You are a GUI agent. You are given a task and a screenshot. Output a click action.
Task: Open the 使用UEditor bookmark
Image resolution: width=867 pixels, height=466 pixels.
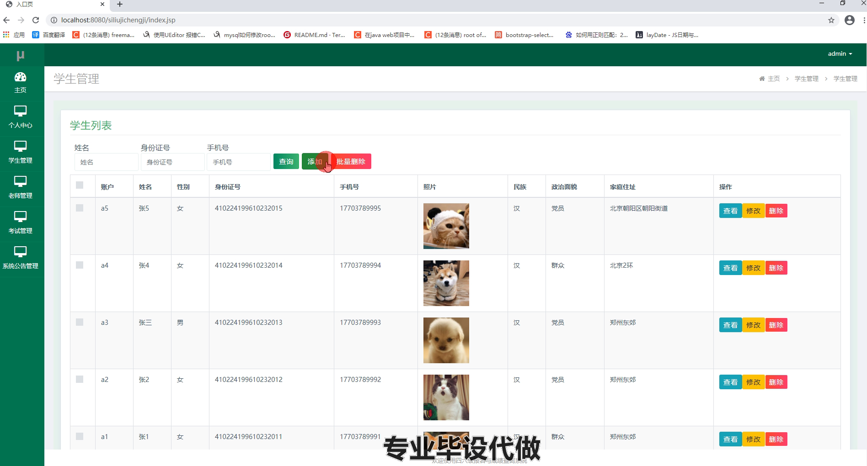(174, 35)
